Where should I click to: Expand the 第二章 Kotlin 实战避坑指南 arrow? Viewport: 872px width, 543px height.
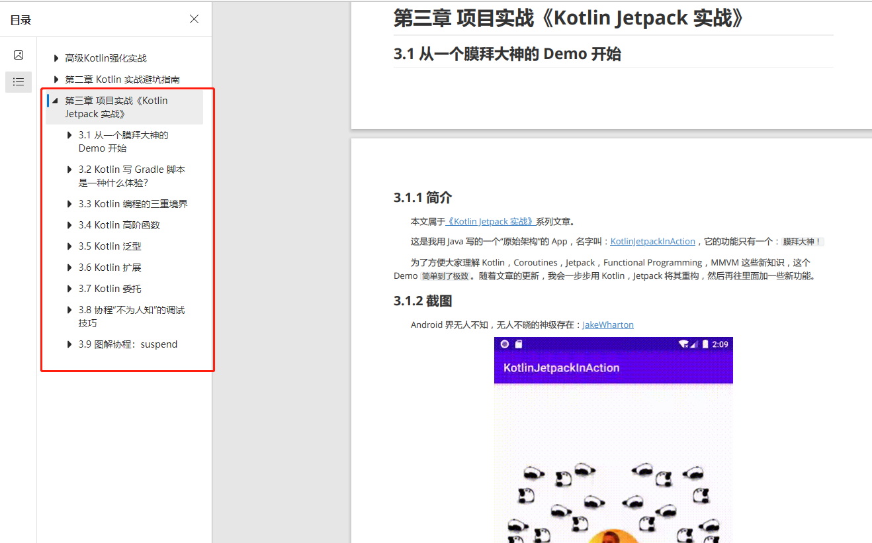tap(56, 79)
